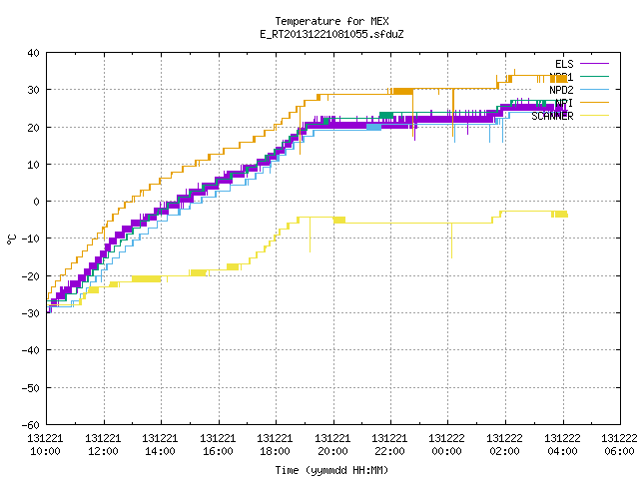Click the SCANNER legend label
Image resolution: width=639 pixels, height=479 pixels.
pyautogui.click(x=552, y=116)
